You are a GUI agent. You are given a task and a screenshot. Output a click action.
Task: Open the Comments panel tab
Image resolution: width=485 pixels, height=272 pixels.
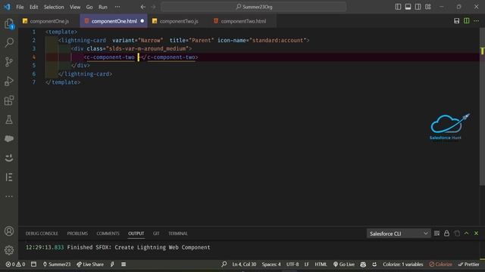pyautogui.click(x=108, y=233)
